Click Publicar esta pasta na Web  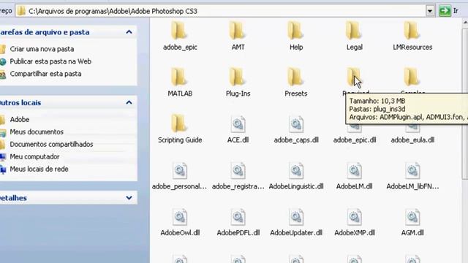tap(50, 61)
